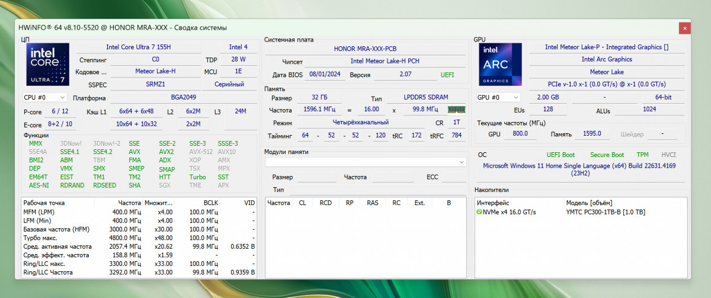Open the GPU #0 selector dropdown

[498, 97]
